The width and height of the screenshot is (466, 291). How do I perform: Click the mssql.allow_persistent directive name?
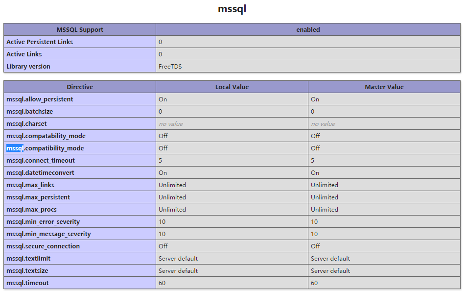(40, 99)
